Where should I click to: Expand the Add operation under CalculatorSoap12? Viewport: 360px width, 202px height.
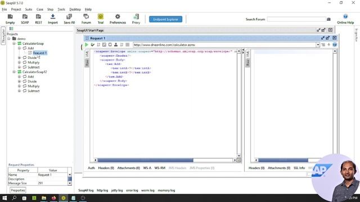pos(19,76)
